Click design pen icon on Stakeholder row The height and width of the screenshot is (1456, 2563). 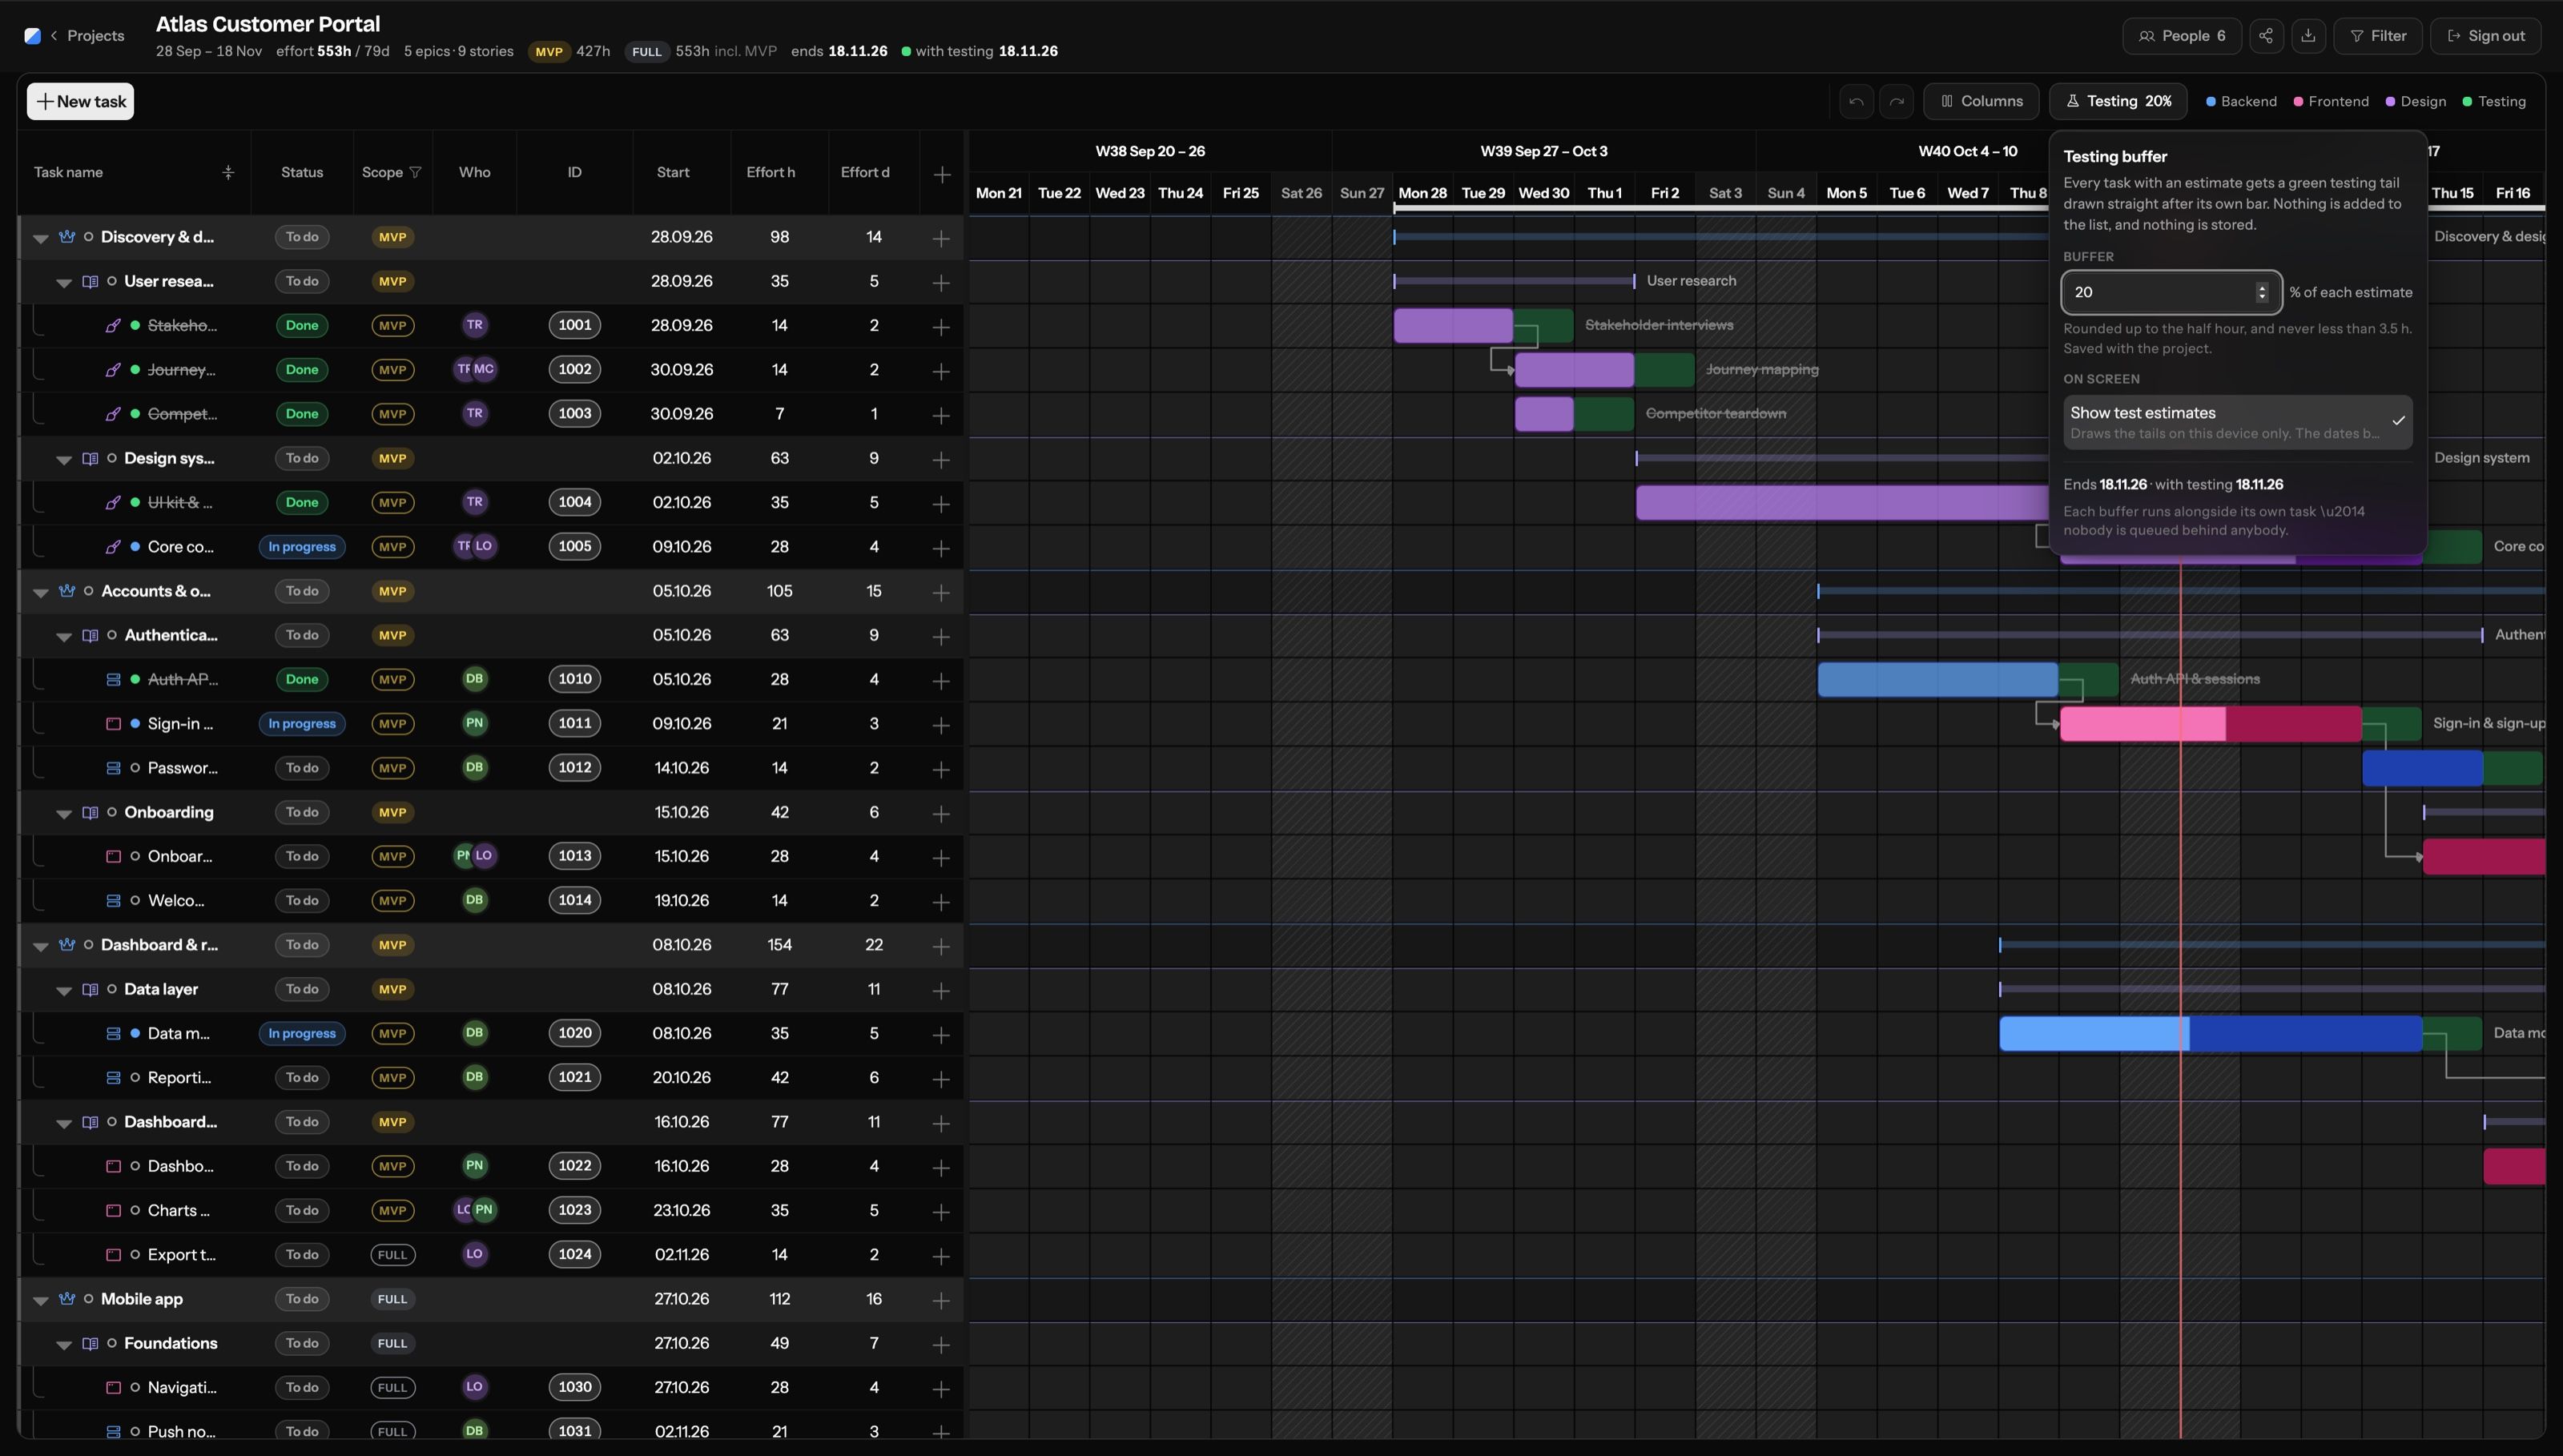click(x=113, y=325)
